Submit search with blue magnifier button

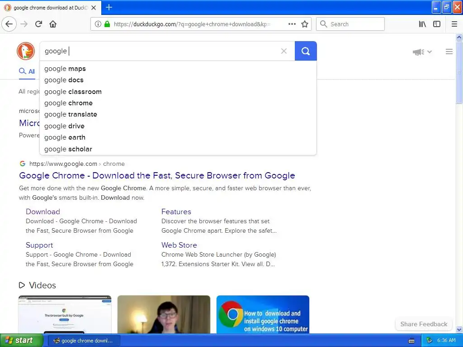coord(306,51)
